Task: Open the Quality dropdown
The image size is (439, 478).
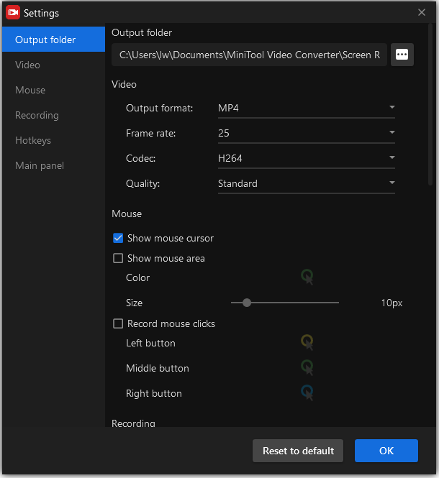Action: [x=306, y=183]
